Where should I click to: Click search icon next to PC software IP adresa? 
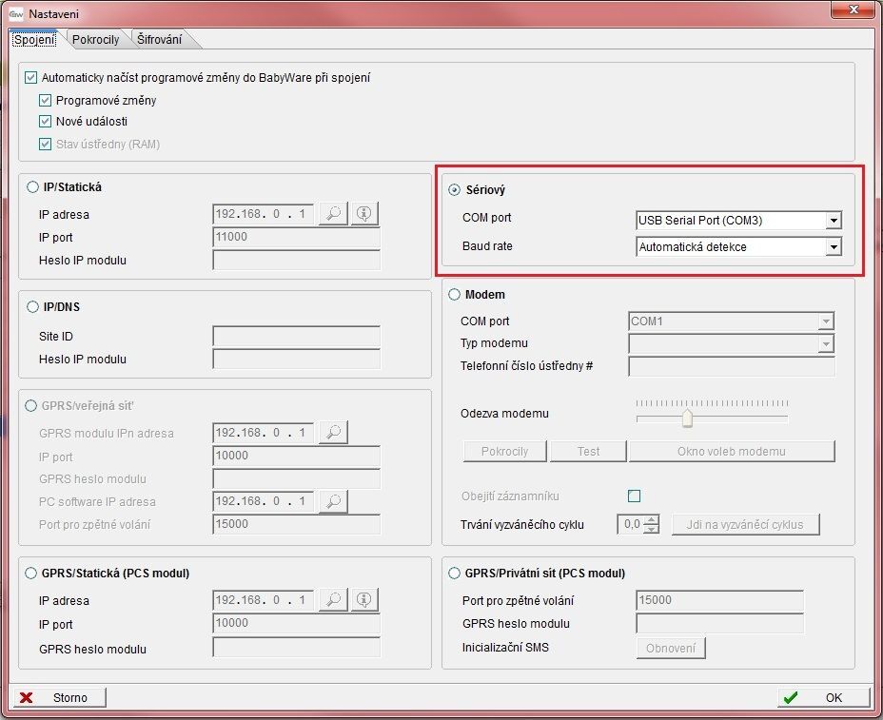(333, 501)
